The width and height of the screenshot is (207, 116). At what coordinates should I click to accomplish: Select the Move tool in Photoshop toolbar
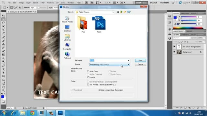3,16
